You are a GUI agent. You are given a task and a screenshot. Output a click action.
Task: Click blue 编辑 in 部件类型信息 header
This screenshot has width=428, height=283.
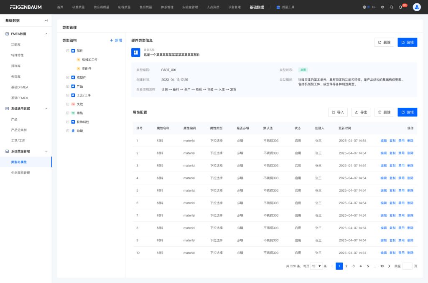[407, 42]
